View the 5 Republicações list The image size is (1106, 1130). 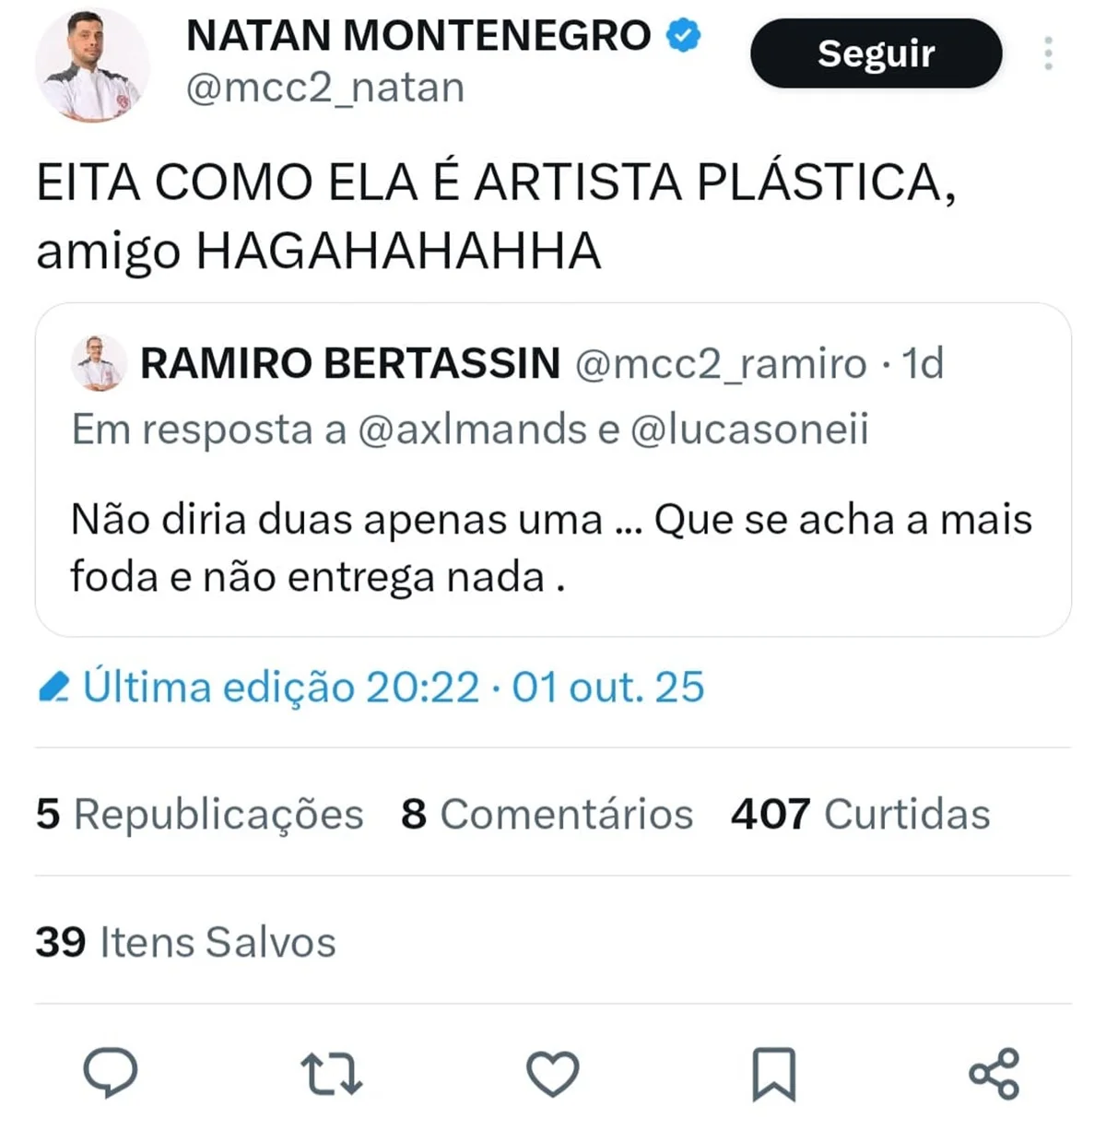(x=200, y=815)
